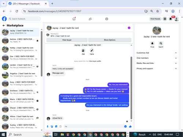Click the Name pencil icon in chat
183x137 pixels.
[92, 50]
